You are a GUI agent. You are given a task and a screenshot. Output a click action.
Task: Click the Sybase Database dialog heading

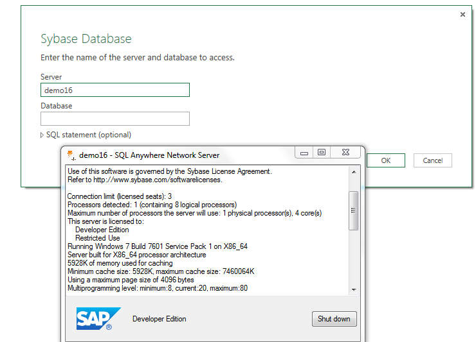[86, 38]
